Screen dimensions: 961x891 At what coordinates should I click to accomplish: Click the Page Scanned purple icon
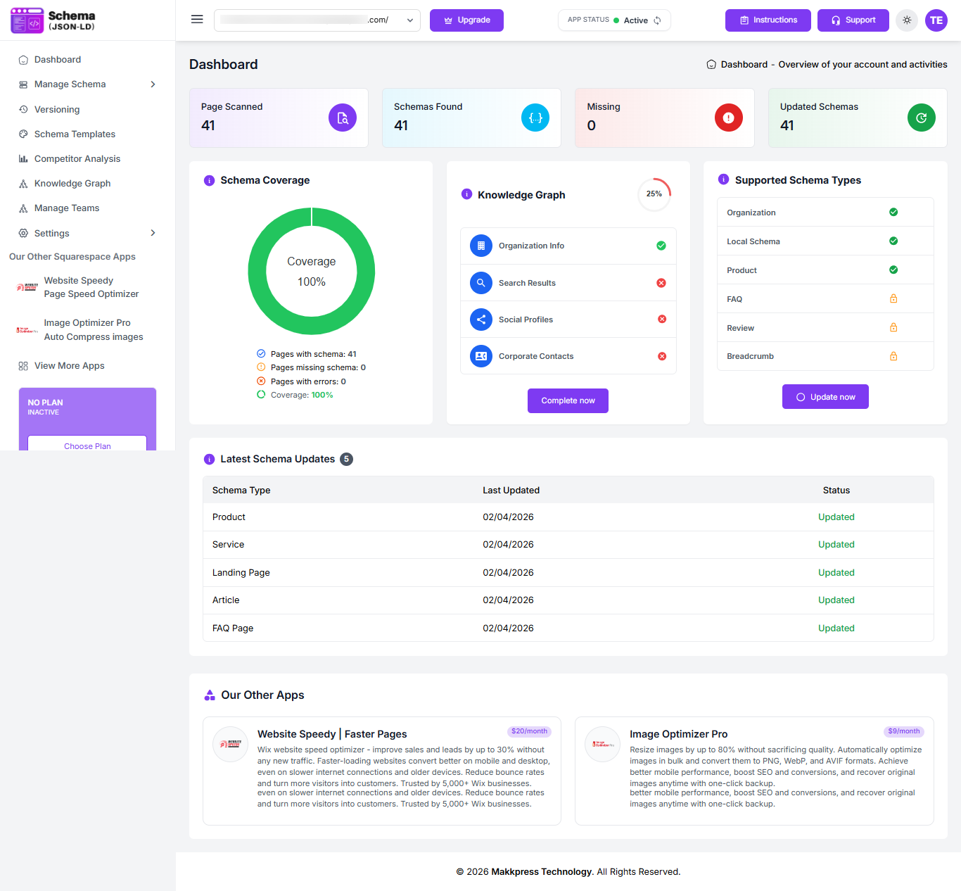tap(343, 118)
